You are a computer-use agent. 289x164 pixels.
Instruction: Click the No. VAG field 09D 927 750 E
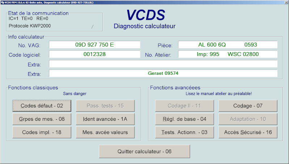[94, 45]
